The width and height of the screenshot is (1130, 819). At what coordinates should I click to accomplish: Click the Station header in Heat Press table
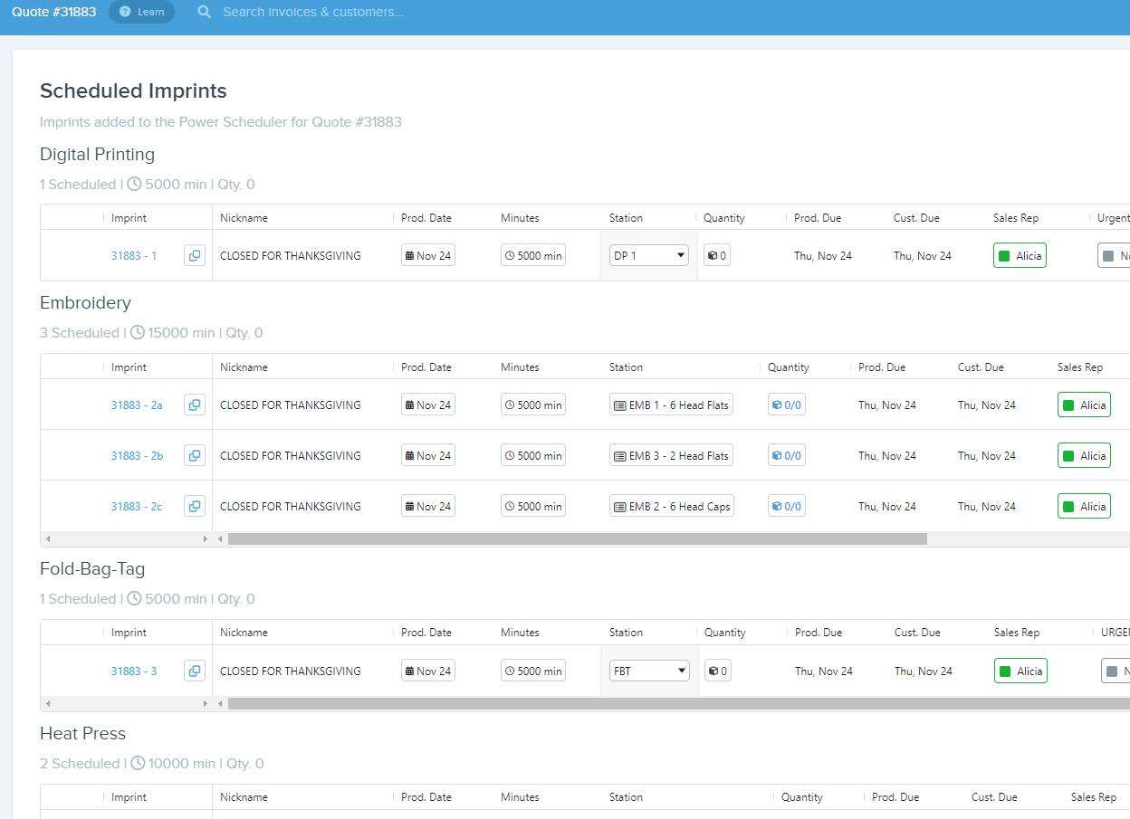click(x=626, y=797)
